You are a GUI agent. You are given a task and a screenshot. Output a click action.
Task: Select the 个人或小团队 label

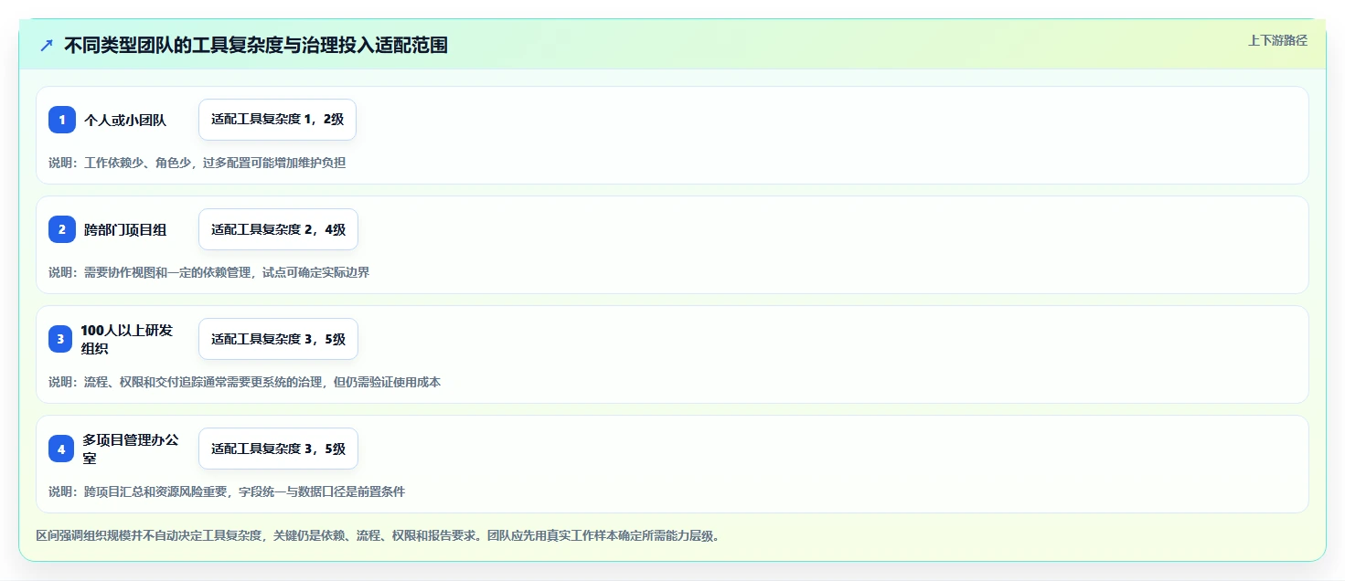(x=125, y=120)
